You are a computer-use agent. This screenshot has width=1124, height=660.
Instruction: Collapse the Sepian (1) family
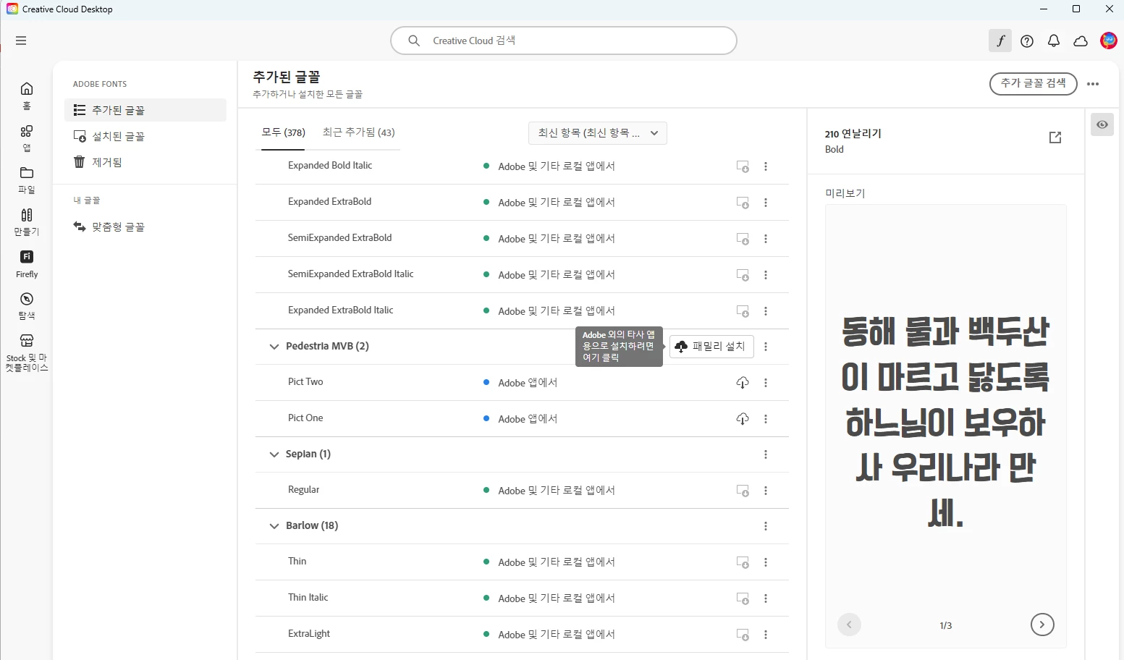[x=274, y=454]
